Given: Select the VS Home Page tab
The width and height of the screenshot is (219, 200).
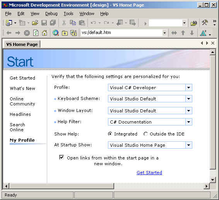Looking at the screenshot, I should coord(22,44).
